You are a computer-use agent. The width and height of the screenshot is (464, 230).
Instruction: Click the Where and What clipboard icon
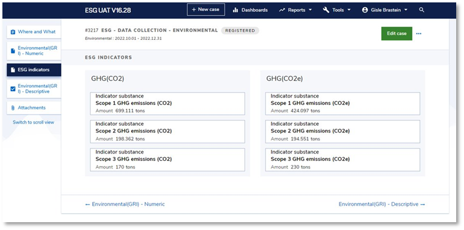click(13, 32)
